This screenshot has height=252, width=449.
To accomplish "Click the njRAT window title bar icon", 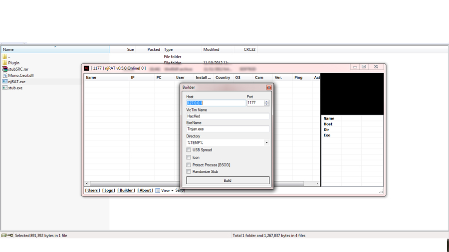I will pyautogui.click(x=86, y=68).
